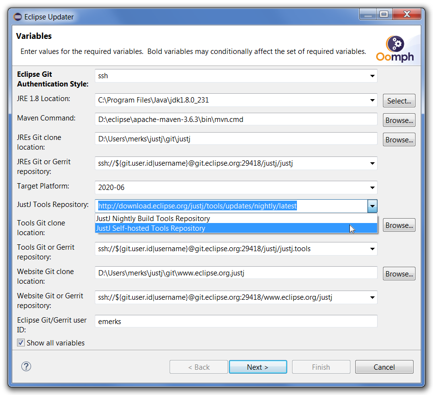Image resolution: width=433 pixels, height=395 pixels.
Task: Collapse the JustJ Tools Repository dropdown arrow
Action: [x=372, y=206]
